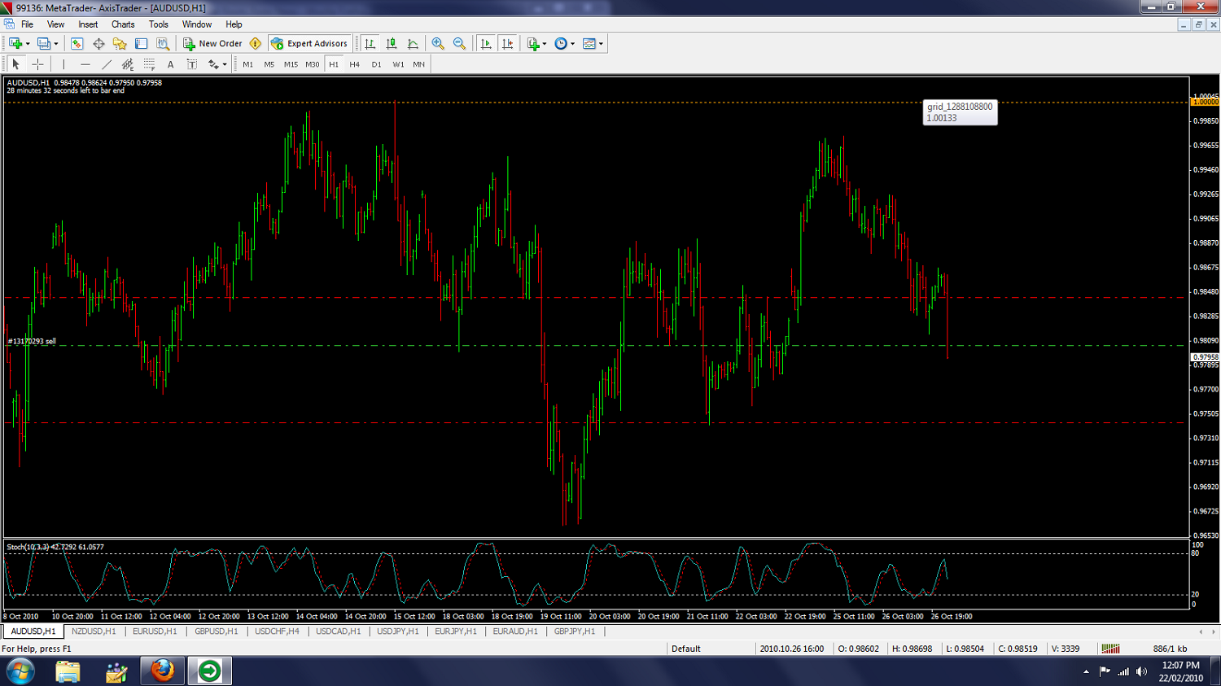1221x686 pixels.
Task: Switch to MN monthly timeframe
Action: 418,64
